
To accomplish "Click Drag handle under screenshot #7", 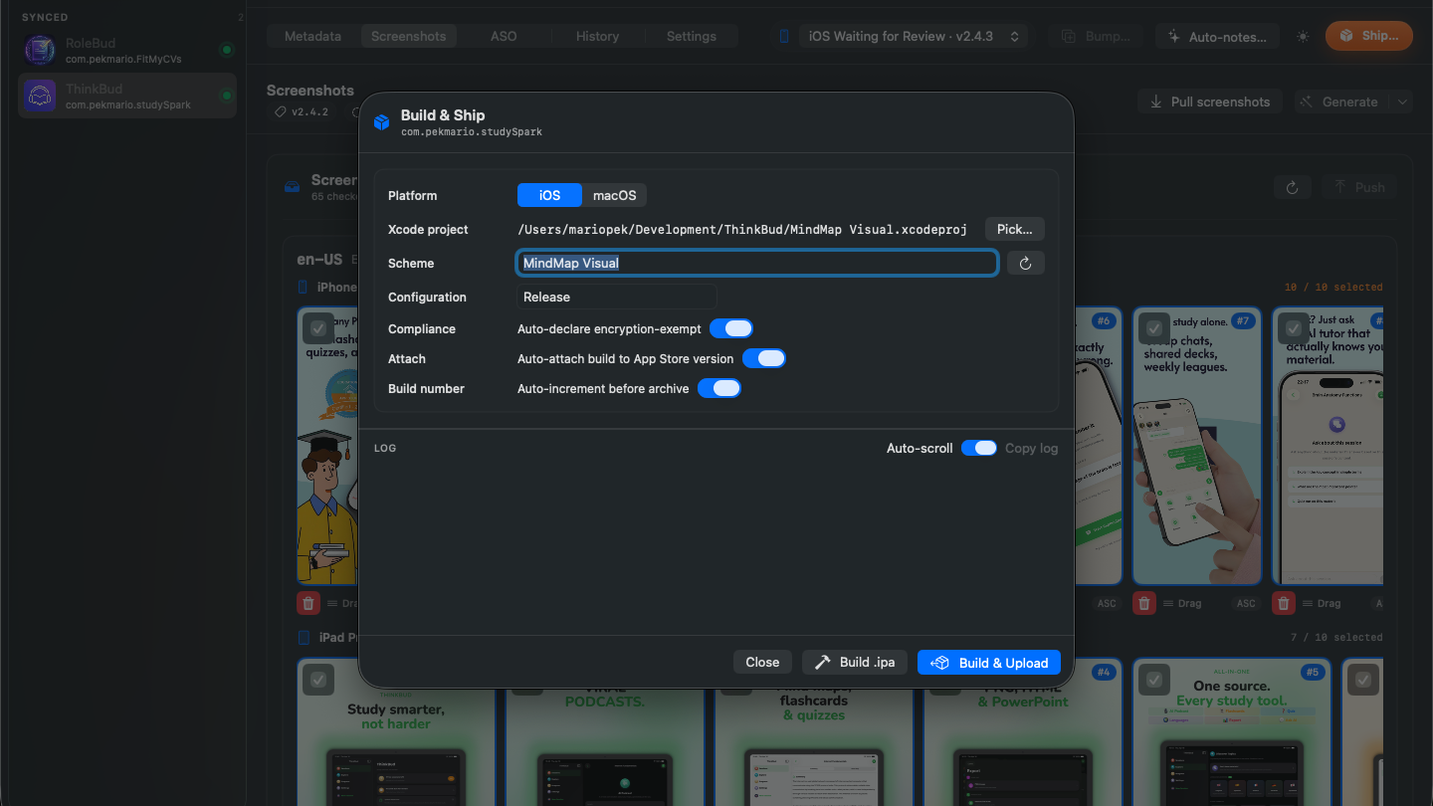I will click(1181, 603).
